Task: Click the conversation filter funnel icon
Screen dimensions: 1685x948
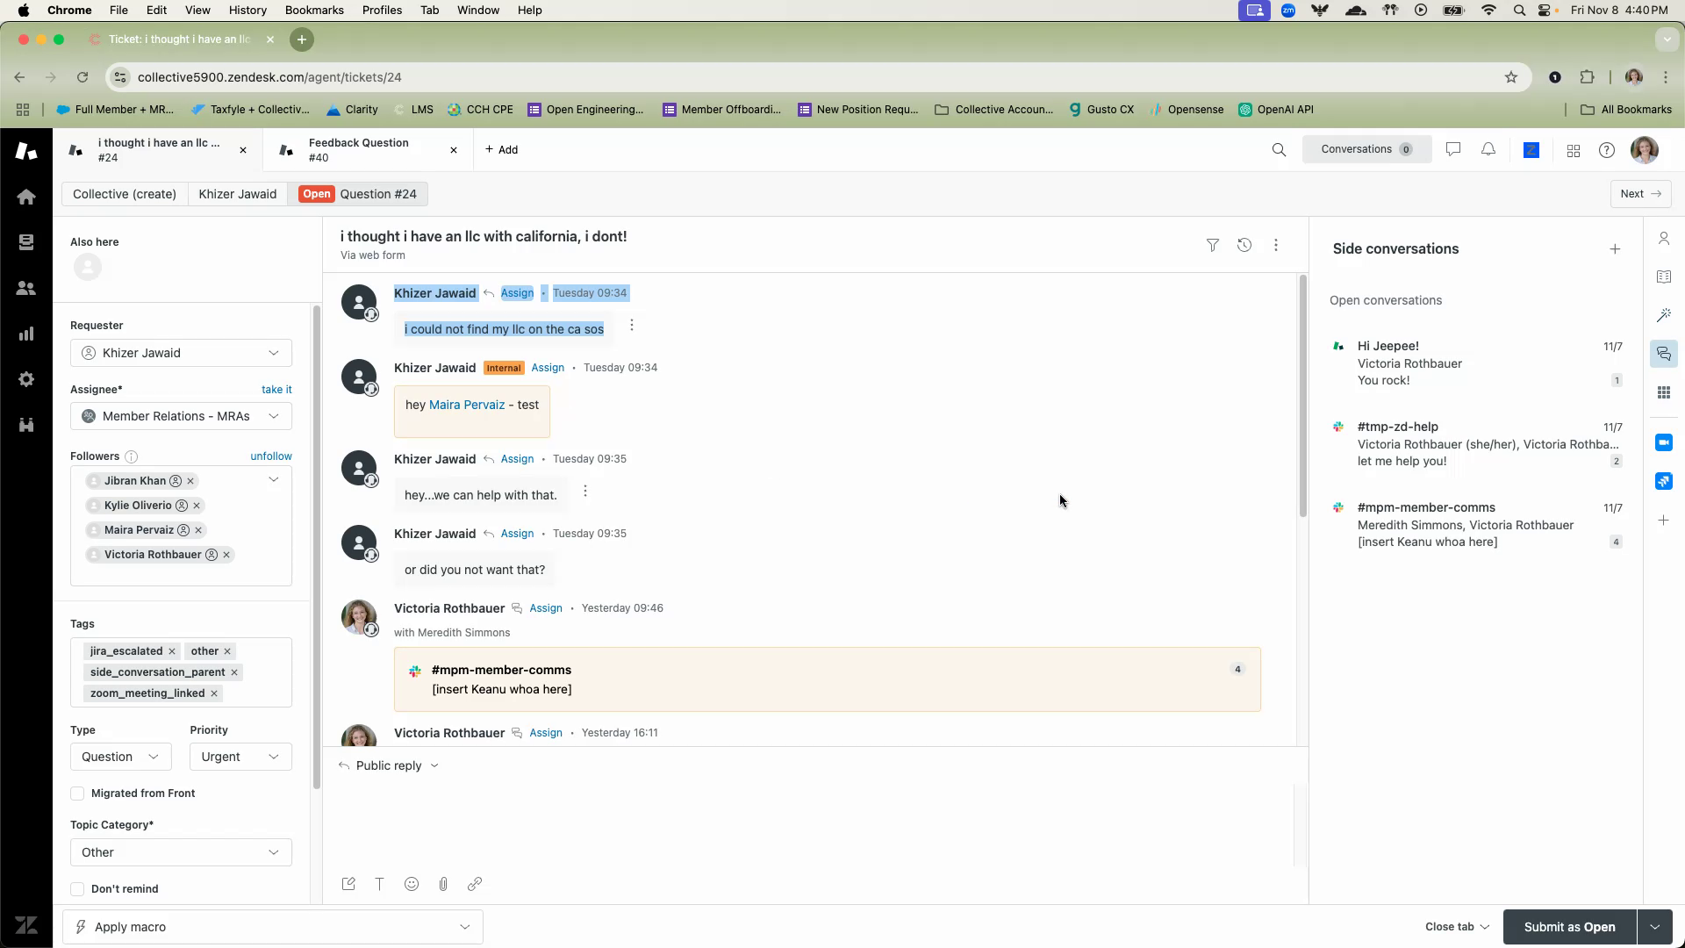Action: pyautogui.click(x=1212, y=246)
